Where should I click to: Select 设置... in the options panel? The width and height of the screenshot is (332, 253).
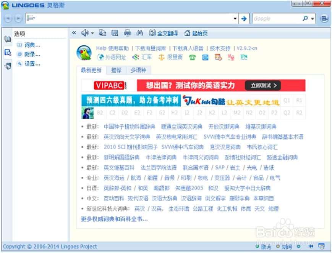[32, 64]
